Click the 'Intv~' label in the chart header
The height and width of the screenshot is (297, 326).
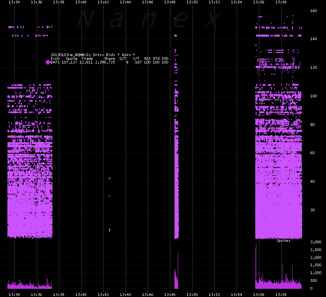98,55
